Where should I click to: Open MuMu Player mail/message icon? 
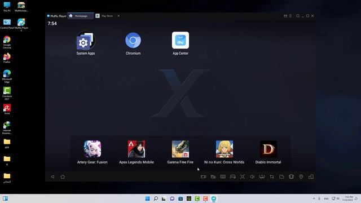[x=285, y=16]
